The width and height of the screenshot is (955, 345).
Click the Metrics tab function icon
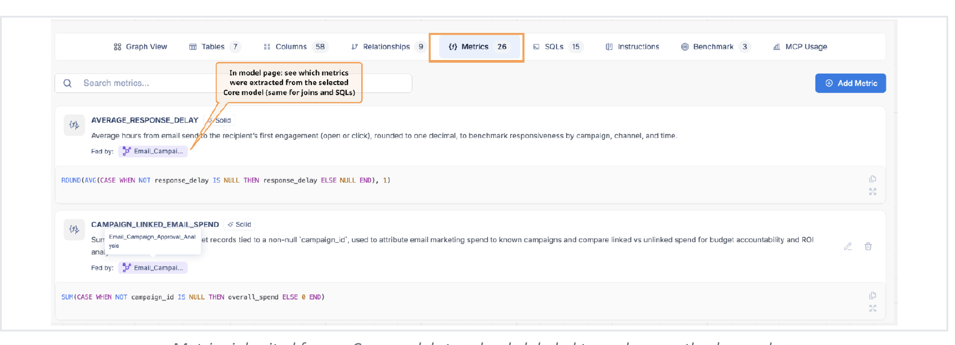tap(453, 47)
